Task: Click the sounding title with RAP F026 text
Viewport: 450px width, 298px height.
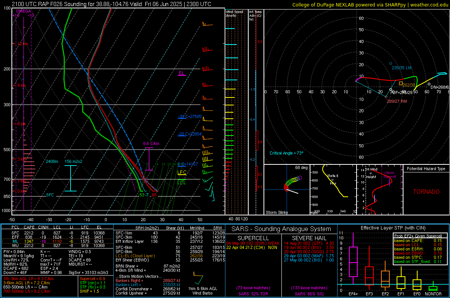Action: tap(111, 4)
